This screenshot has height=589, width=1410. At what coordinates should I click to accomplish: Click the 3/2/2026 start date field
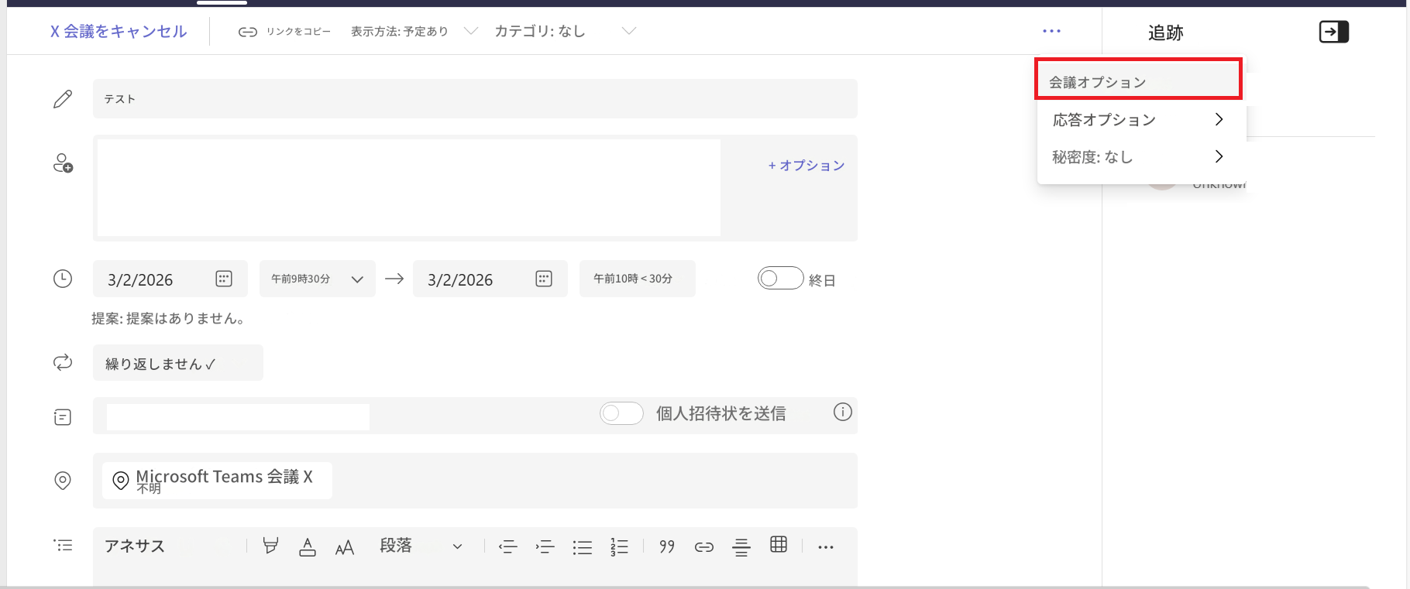[x=170, y=279]
